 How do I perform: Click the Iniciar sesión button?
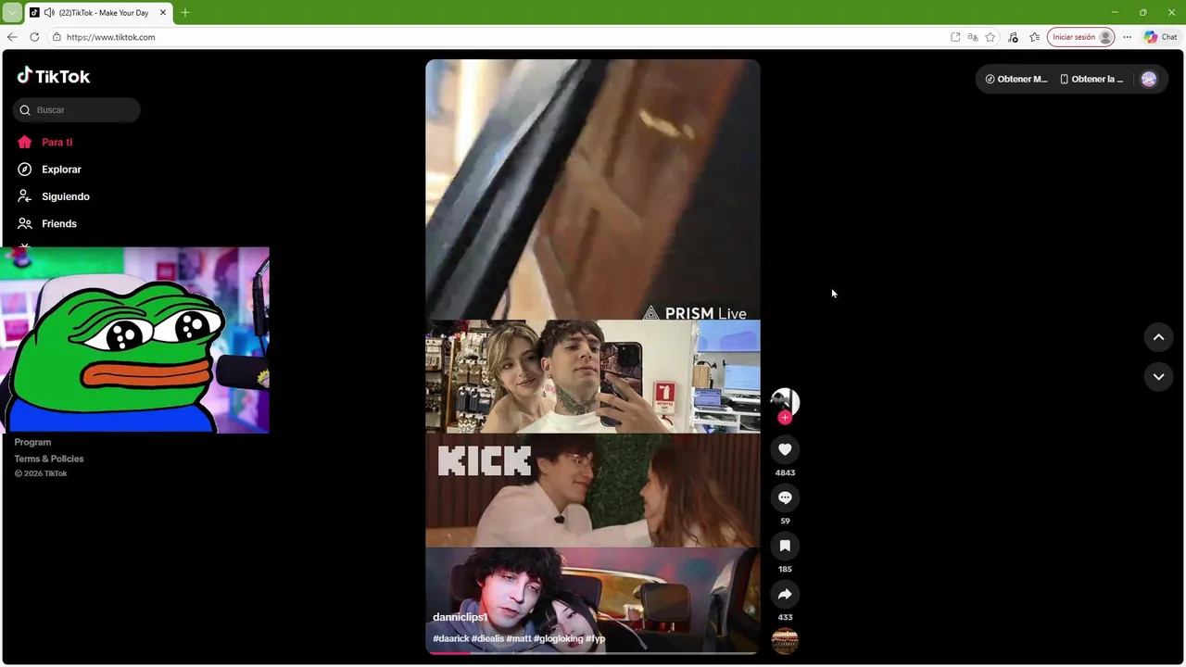click(1080, 37)
